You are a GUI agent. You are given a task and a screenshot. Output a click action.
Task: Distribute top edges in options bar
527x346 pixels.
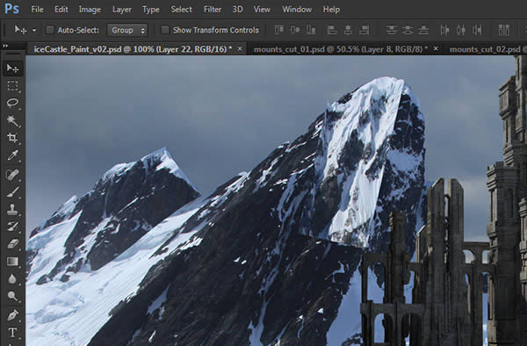click(391, 30)
